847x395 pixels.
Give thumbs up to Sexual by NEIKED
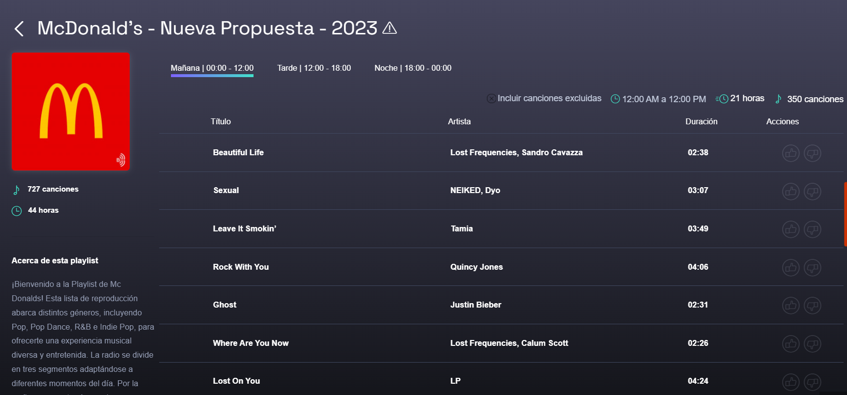coord(791,191)
